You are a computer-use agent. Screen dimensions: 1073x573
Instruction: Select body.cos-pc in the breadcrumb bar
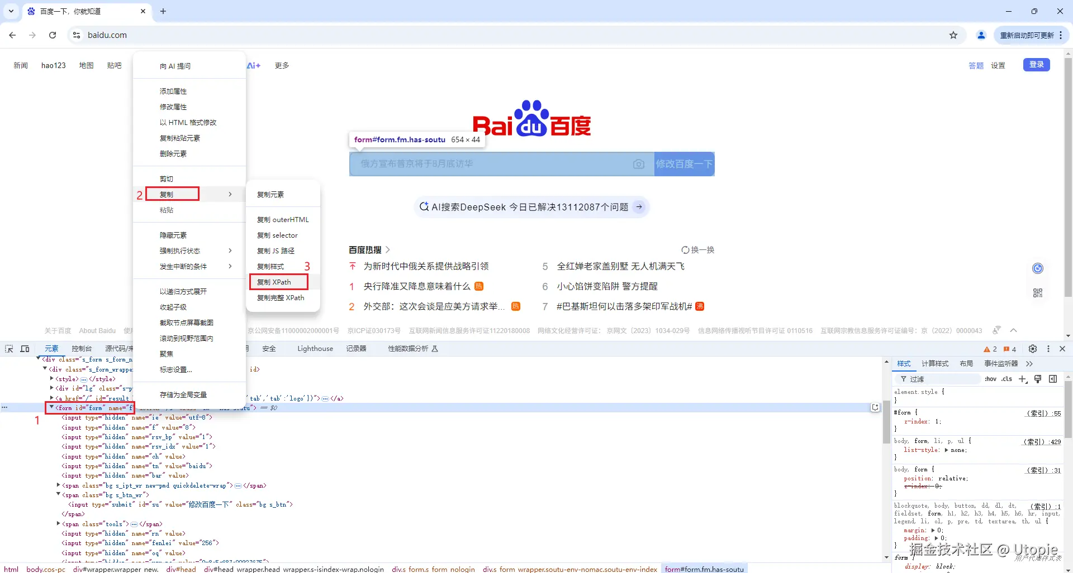pyautogui.click(x=46, y=569)
